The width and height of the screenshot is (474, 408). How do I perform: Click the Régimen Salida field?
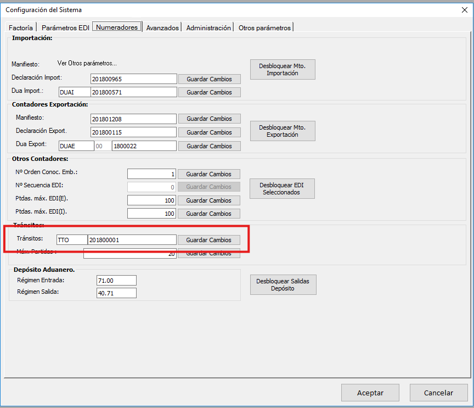pyautogui.click(x=116, y=293)
